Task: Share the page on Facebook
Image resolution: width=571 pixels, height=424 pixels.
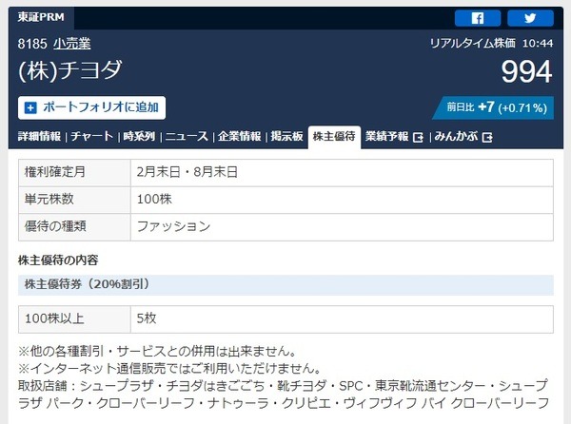Action: pyautogui.click(x=478, y=18)
